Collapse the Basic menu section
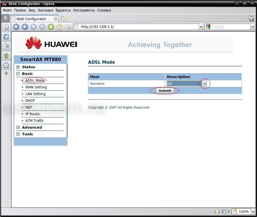The image size is (257, 217). click(18, 74)
